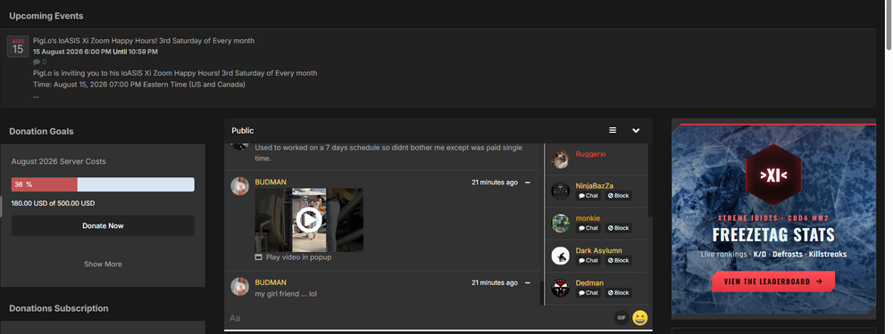Click the Donations Subscription heading
The height and width of the screenshot is (334, 893).
[x=59, y=308]
